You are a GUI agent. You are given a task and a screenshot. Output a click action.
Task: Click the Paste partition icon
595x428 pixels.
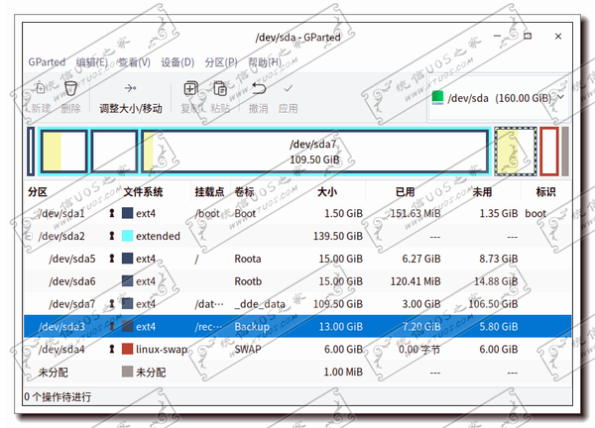click(x=220, y=89)
